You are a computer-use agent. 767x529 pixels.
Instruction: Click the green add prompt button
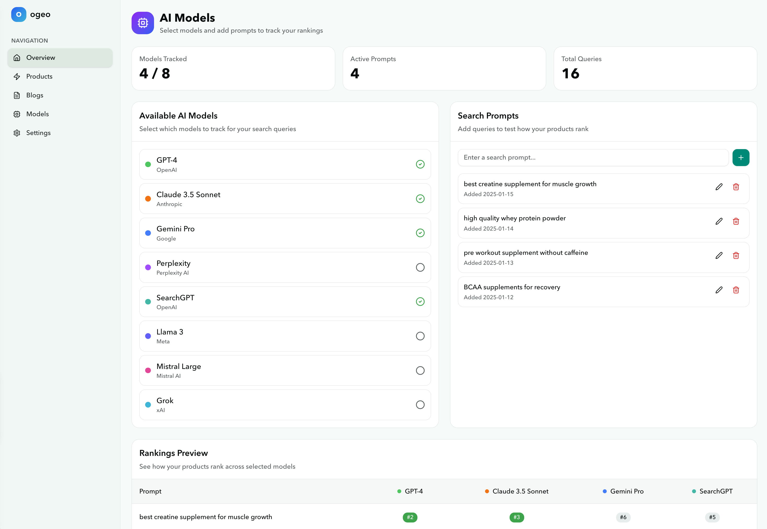741,157
